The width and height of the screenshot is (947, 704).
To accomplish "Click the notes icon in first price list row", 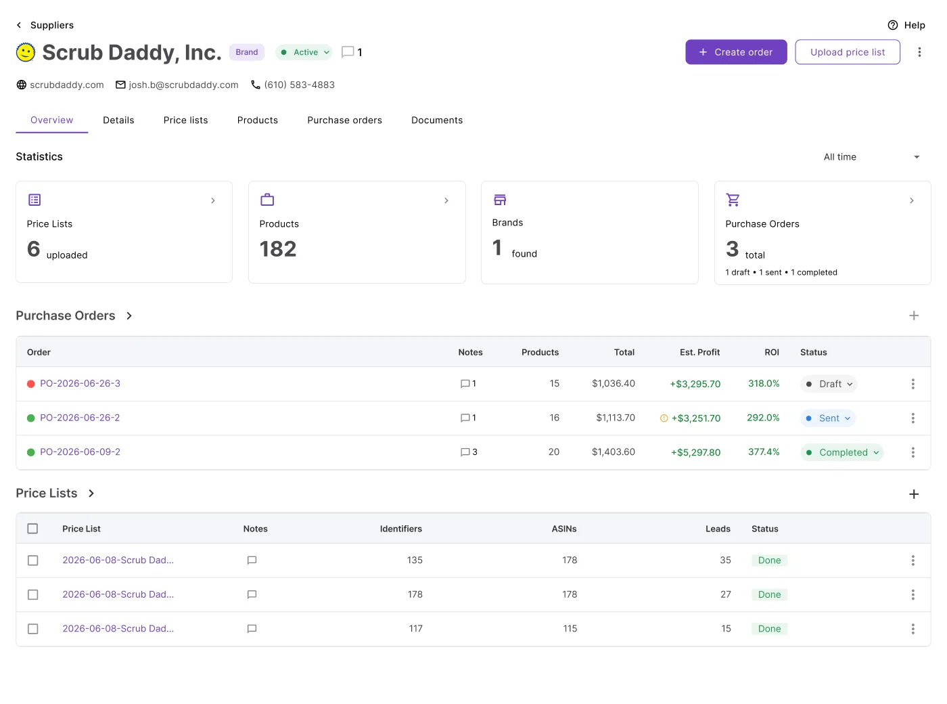I will click(x=252, y=560).
